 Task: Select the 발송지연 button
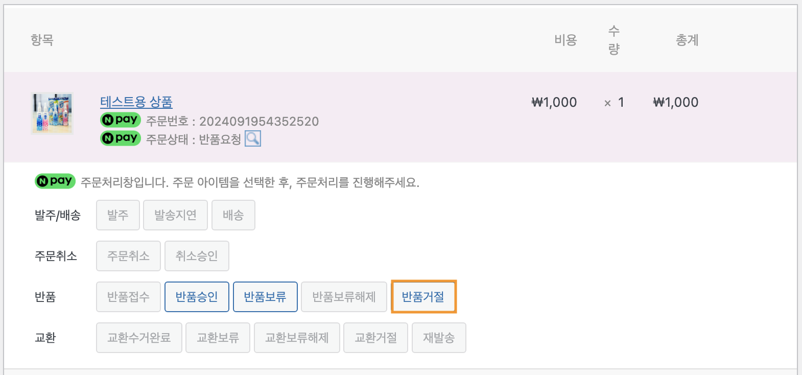[175, 215]
